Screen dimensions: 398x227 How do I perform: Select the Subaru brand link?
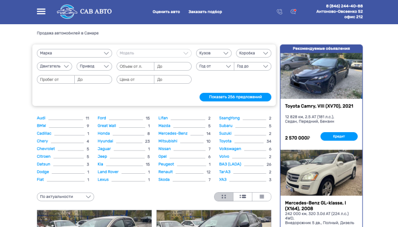pyautogui.click(x=226, y=125)
